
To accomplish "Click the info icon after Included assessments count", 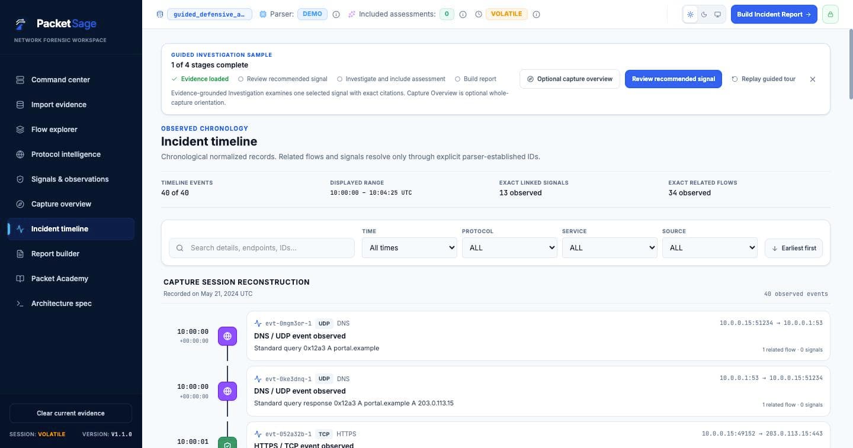I will (463, 14).
